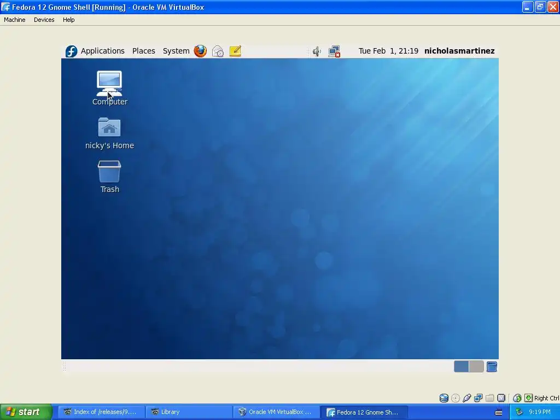Viewport: 560px width, 420px height.
Task: Open VirtualBox Machine menu
Action: (x=15, y=20)
